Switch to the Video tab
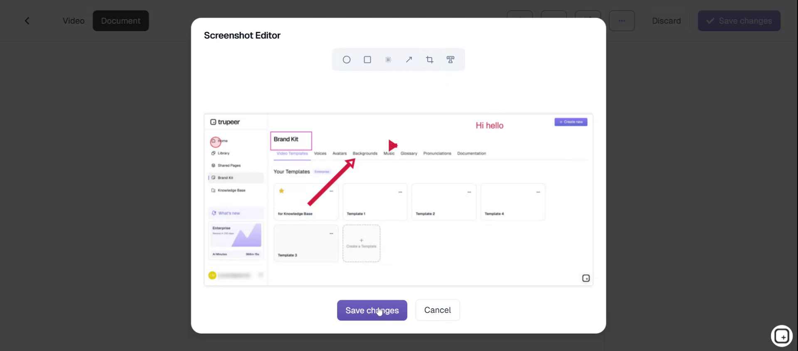Screen dimensions: 798x351 [x=74, y=21]
